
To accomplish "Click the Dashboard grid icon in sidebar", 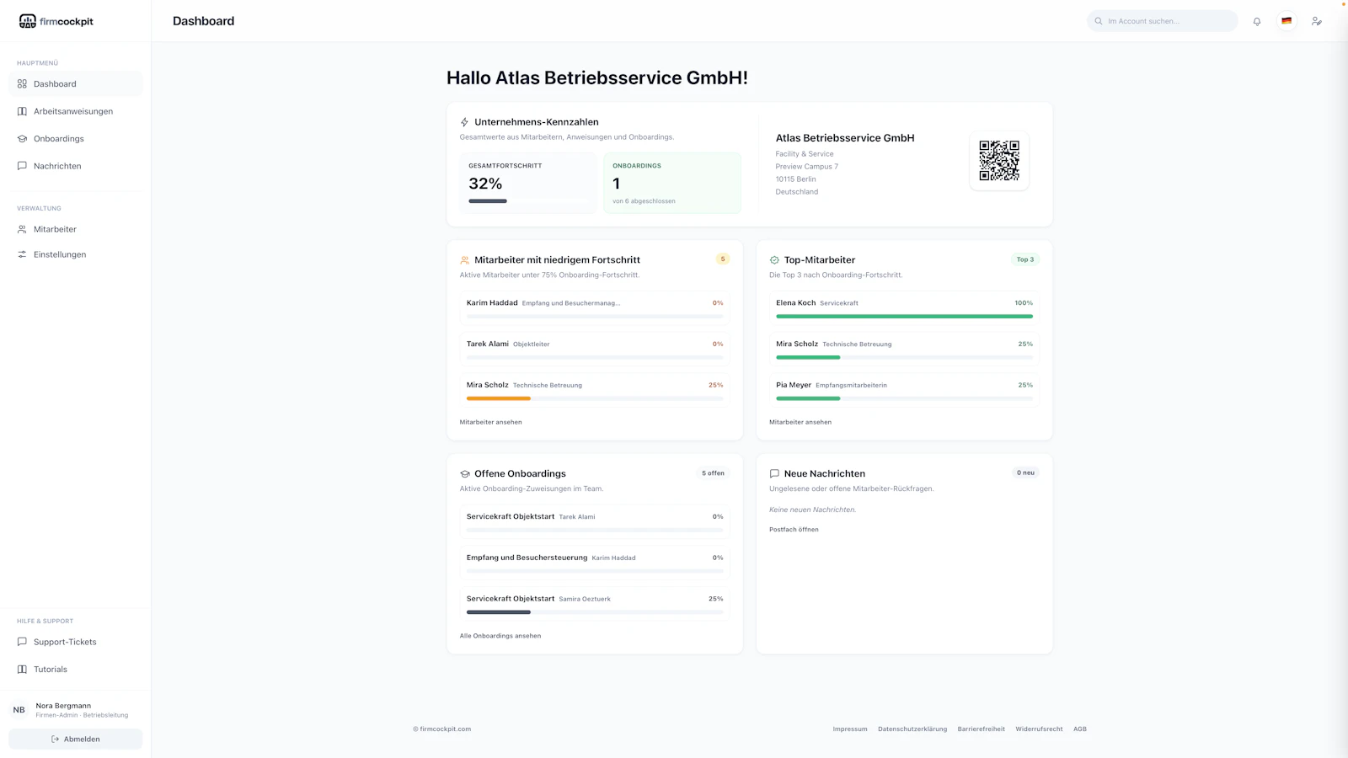I will 22,84.
